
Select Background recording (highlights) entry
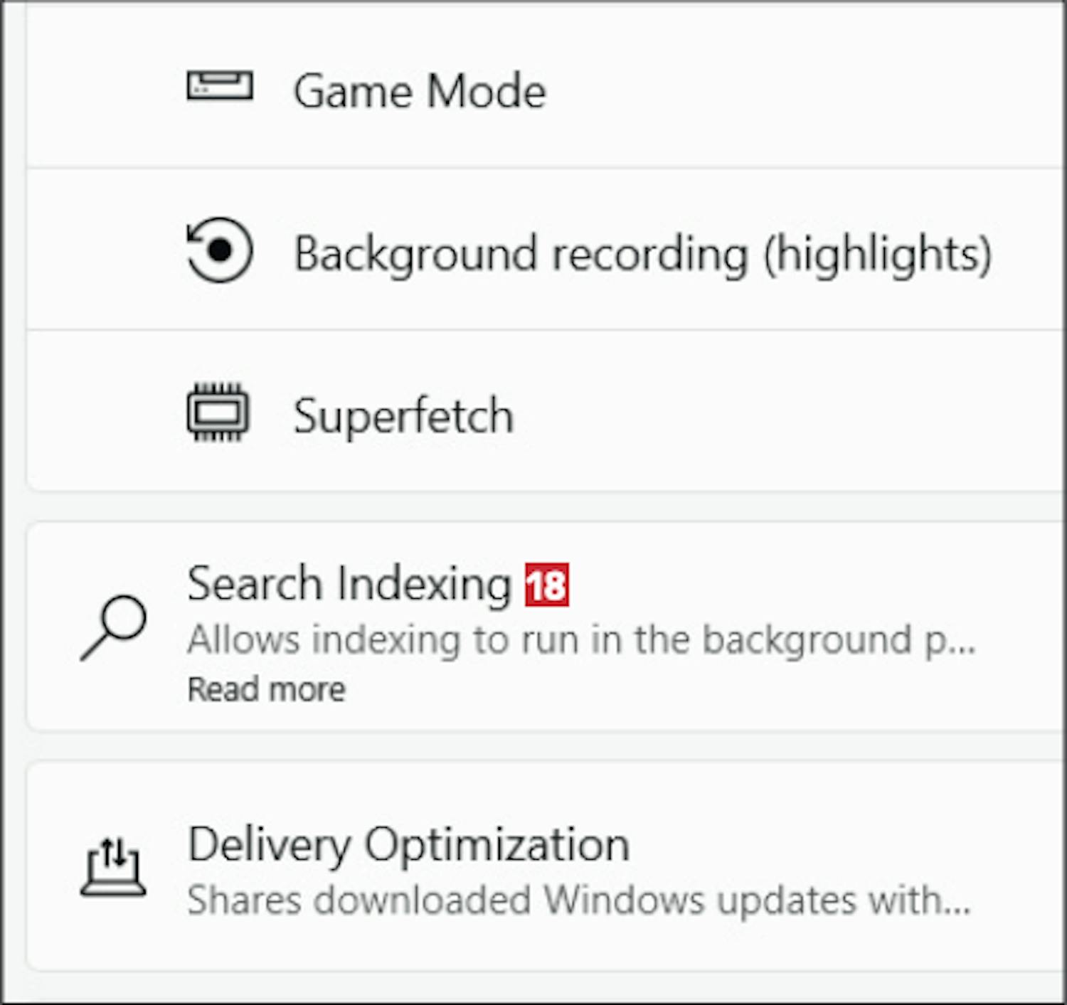click(642, 254)
